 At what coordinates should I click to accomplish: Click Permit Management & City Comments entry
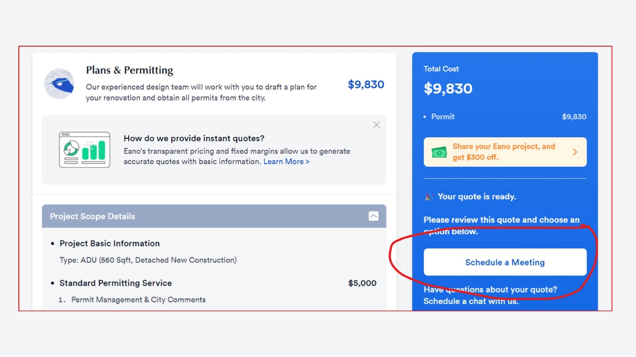tap(138, 300)
